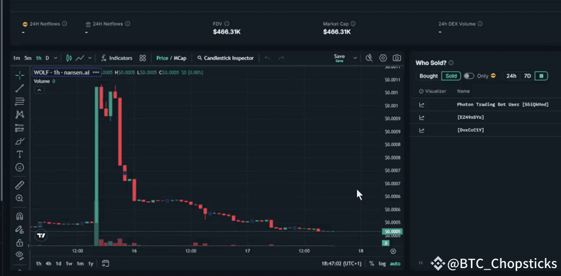Open the Indicators menu
The height and width of the screenshot is (276, 561).
117,58
